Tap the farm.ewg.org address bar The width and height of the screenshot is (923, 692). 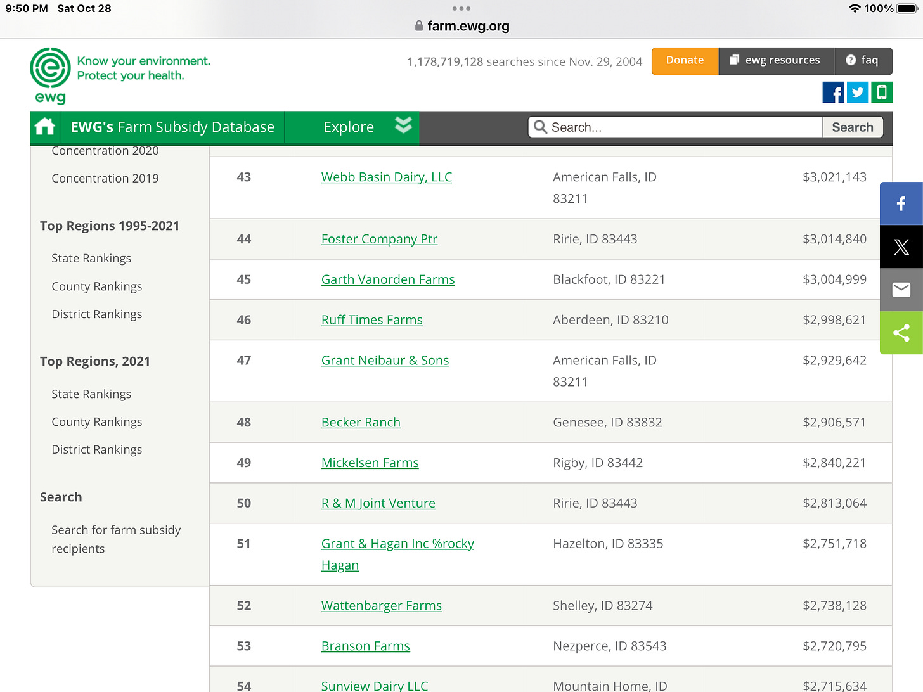(x=461, y=26)
